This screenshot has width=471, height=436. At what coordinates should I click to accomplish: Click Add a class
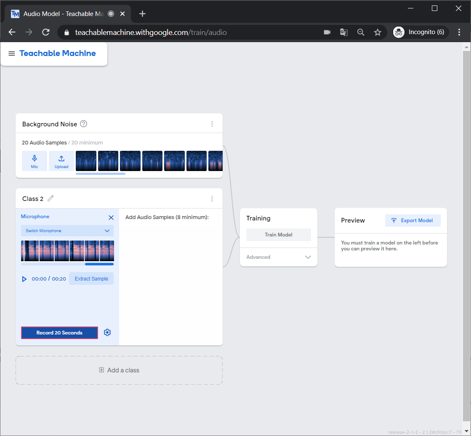point(119,370)
